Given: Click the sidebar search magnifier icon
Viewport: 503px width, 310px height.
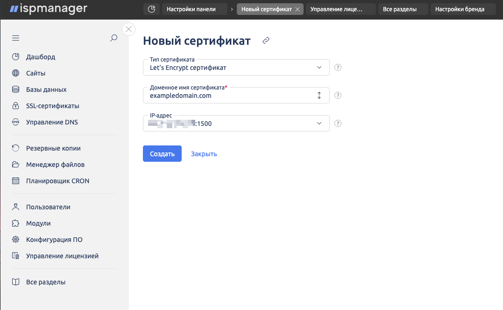Looking at the screenshot, I should (x=113, y=38).
